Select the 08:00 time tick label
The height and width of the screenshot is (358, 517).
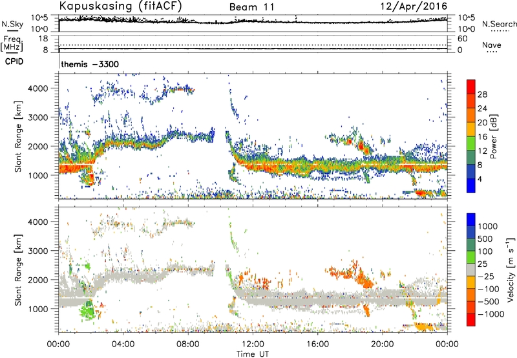coord(188,344)
